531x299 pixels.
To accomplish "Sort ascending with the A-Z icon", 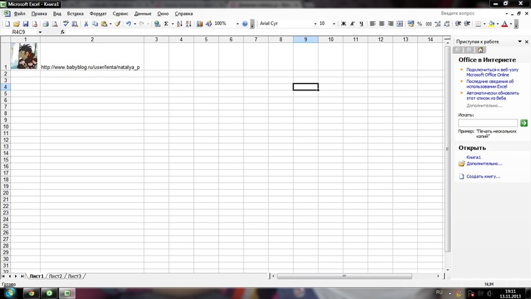I will click(x=179, y=23).
